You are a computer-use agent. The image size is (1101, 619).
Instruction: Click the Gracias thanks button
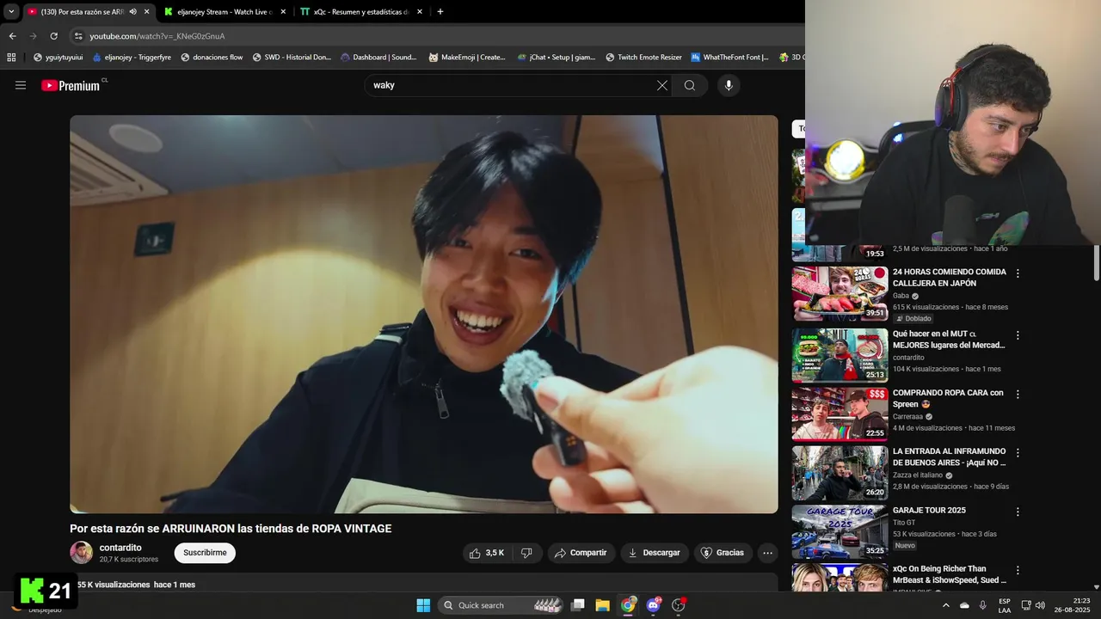pyautogui.click(x=722, y=553)
